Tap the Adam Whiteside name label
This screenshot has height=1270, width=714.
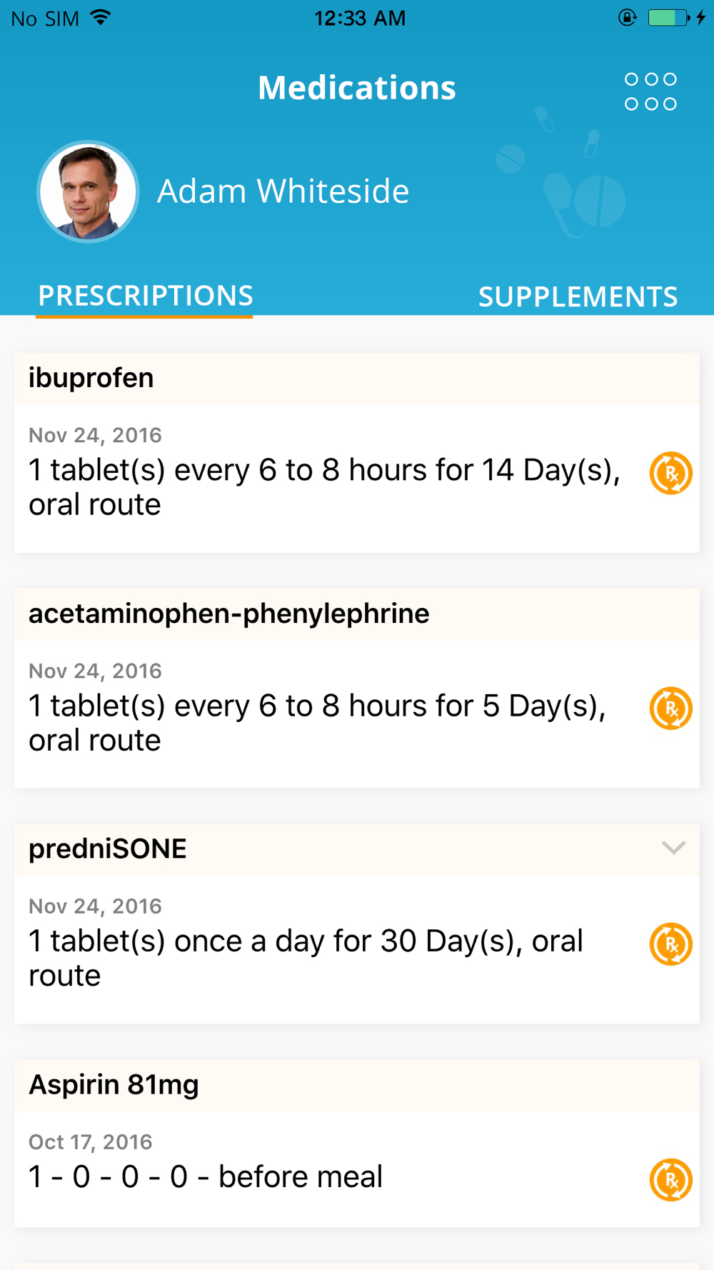coord(283,191)
